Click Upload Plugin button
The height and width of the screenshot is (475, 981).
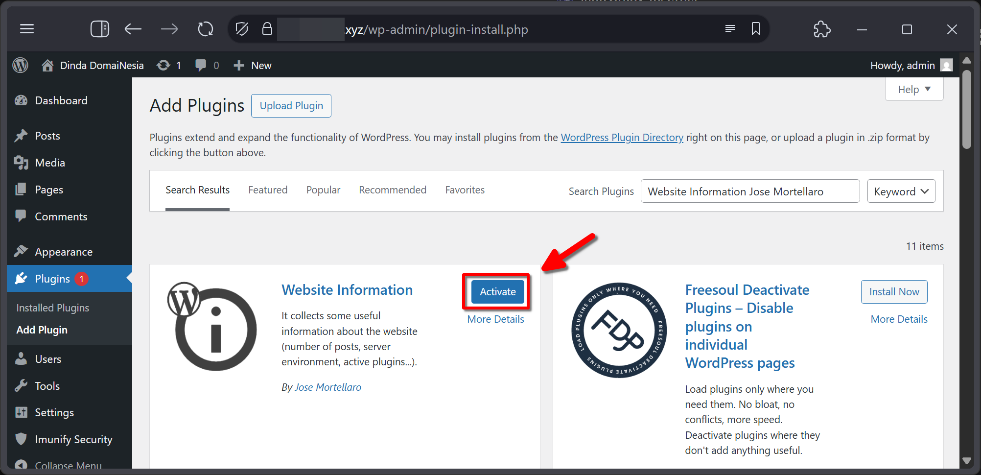tap(291, 106)
